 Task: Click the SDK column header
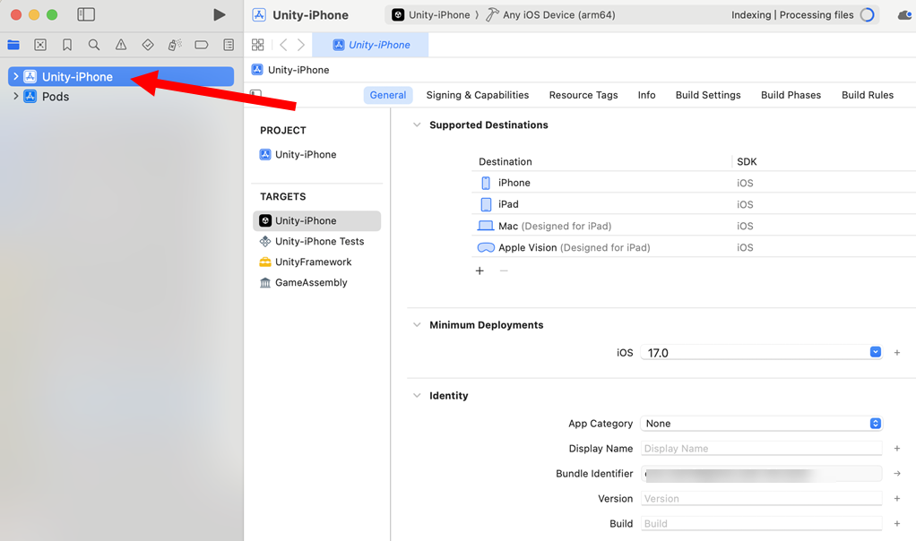click(747, 161)
